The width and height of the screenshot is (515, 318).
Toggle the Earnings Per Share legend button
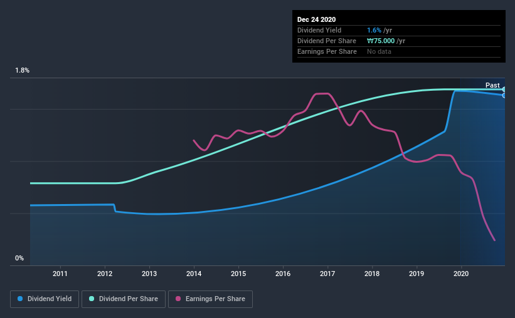coord(211,299)
